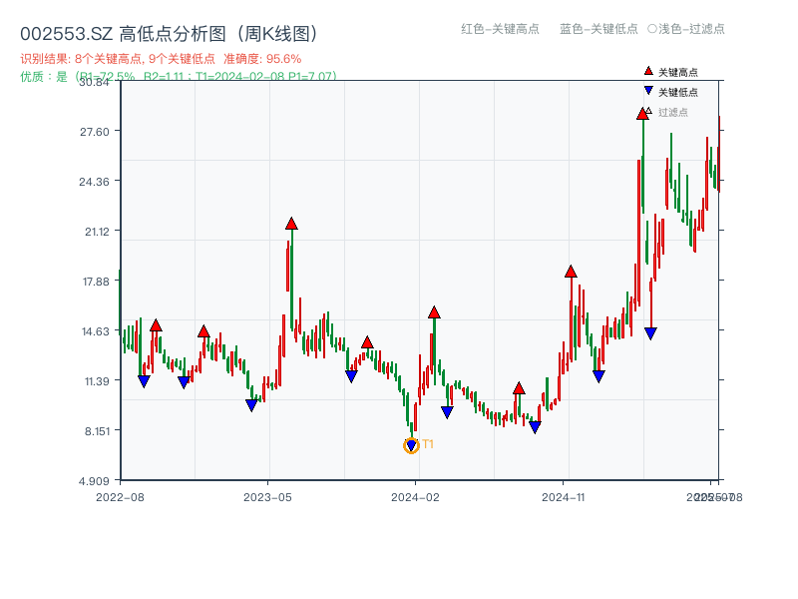Click the deepest blue marker in early 2023
The image size is (798, 599).
252,404
